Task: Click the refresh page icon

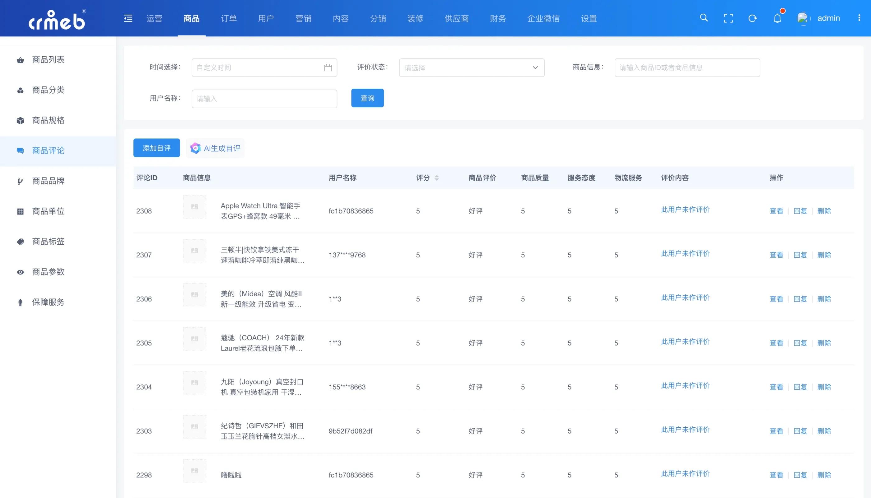Action: pyautogui.click(x=752, y=18)
